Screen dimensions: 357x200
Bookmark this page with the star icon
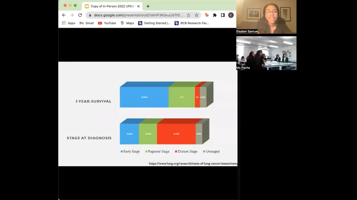pyautogui.click(x=196, y=15)
